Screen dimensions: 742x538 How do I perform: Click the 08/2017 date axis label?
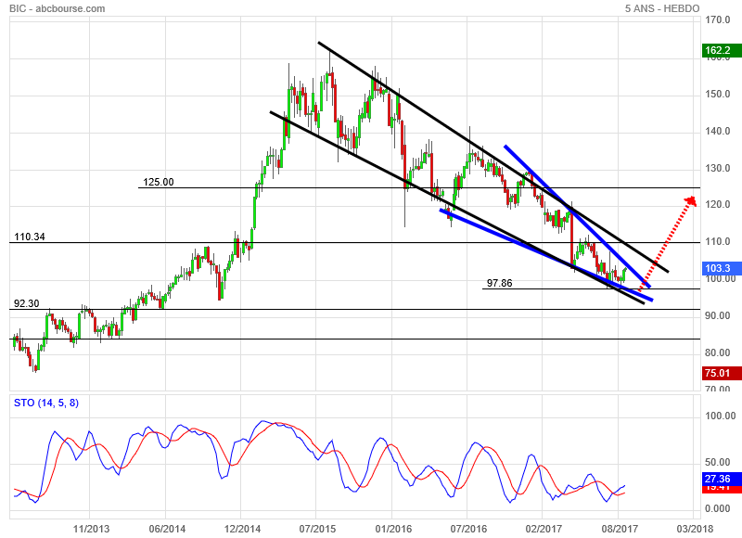620,529
